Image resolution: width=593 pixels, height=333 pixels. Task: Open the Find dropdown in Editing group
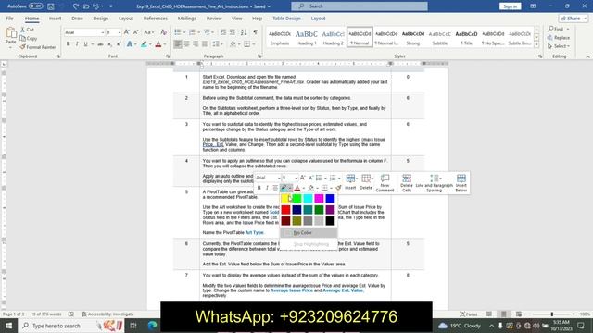[568, 29]
